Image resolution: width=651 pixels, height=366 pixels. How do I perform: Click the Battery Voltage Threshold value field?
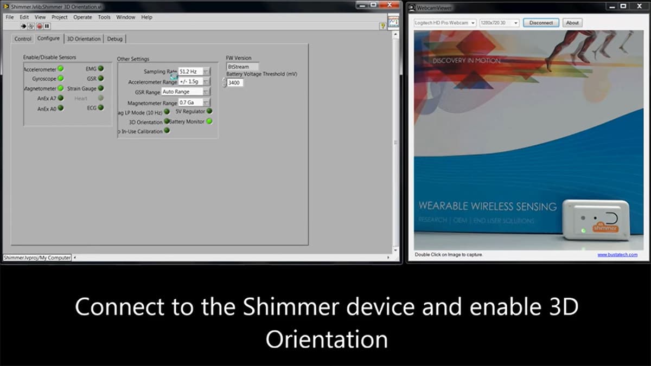(x=235, y=83)
